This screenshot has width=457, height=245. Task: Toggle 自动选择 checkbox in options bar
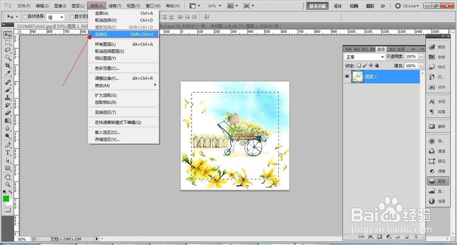[x=25, y=16]
